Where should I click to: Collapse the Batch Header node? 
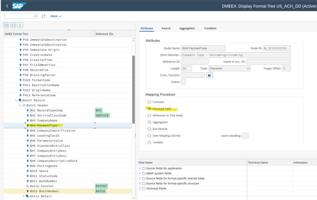[x=20, y=105]
